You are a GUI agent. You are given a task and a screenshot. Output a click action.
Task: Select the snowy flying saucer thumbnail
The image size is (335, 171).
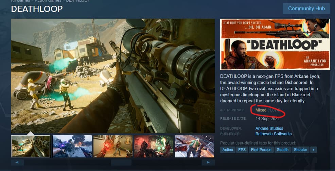(72, 146)
